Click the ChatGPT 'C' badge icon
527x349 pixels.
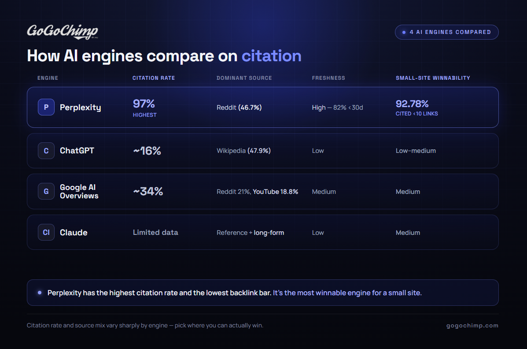tap(46, 150)
